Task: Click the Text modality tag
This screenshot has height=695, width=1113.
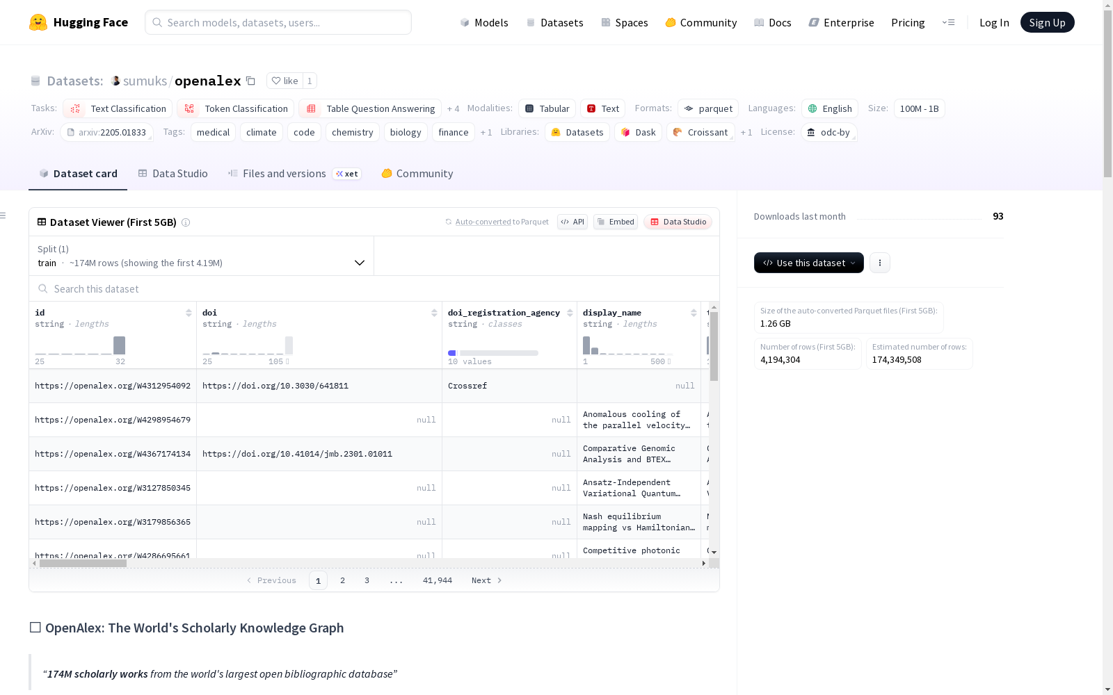Action: [x=602, y=108]
